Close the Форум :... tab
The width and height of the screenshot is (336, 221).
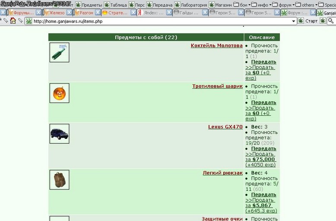click(x=313, y=13)
